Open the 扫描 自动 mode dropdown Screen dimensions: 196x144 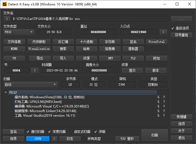point(31,84)
